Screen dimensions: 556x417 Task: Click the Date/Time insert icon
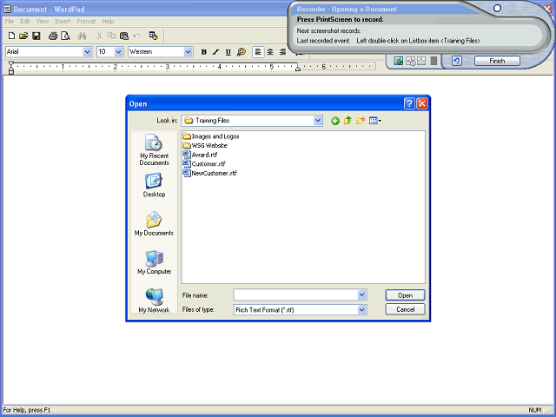pos(153,36)
